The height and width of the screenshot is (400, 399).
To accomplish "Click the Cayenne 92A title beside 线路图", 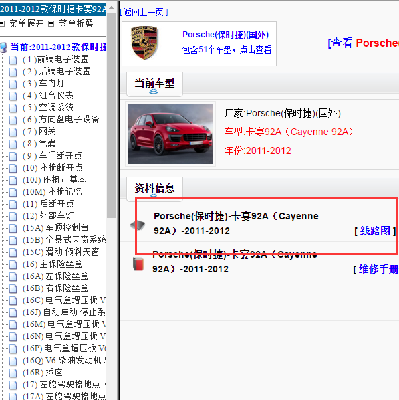I will pos(236,223).
